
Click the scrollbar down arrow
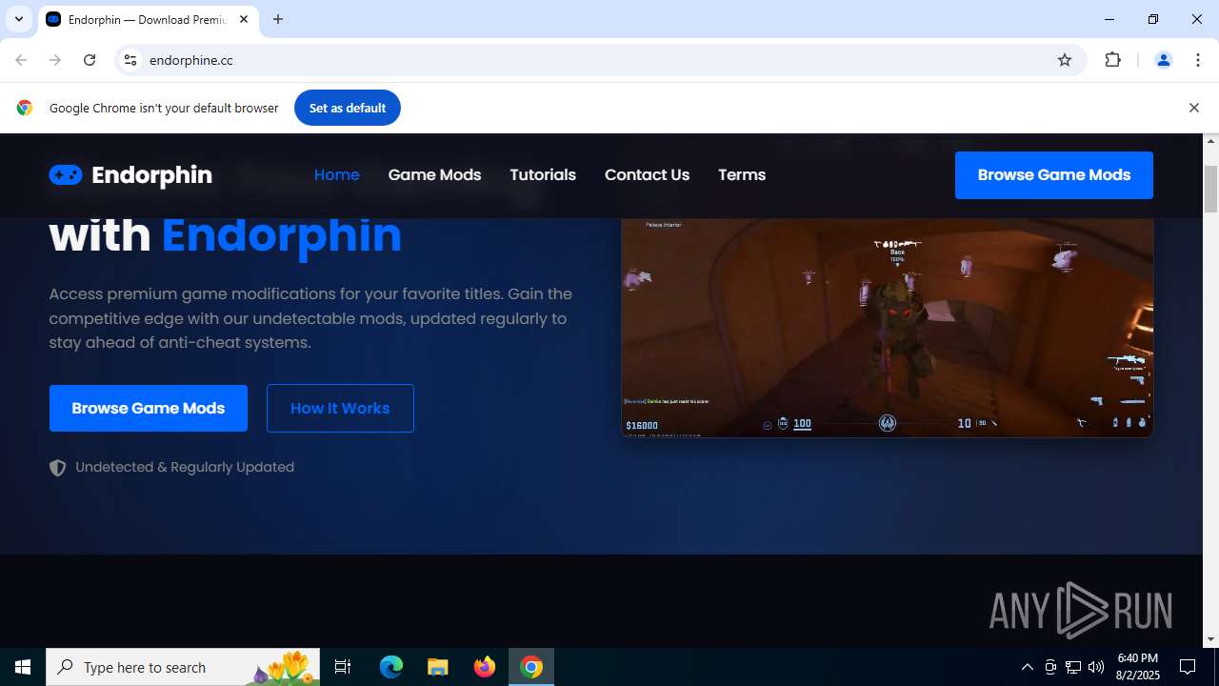click(x=1211, y=639)
